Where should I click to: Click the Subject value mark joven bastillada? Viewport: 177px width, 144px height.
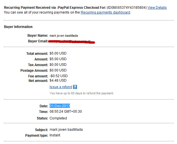[66, 130]
